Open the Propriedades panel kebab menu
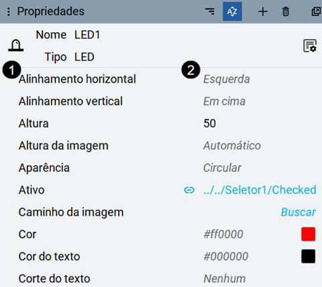 [x=9, y=11]
